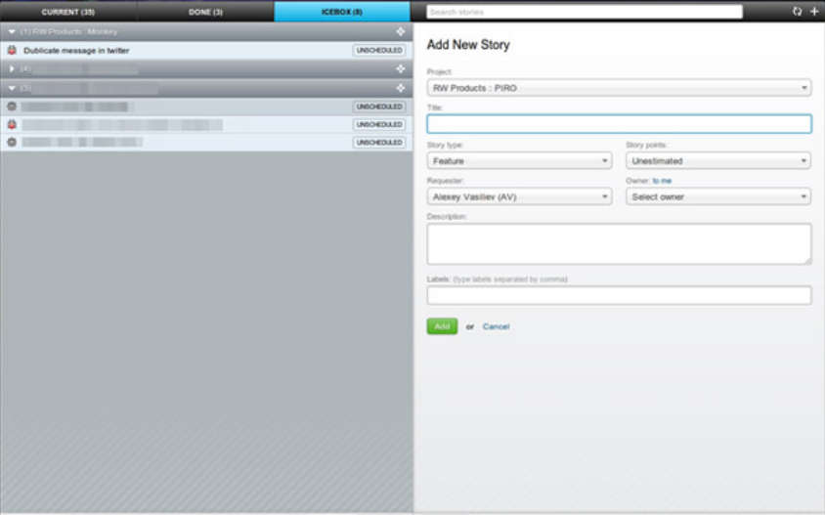Screen dimensions: 825x515
Task: Open the DONE (3) tab
Action: (205, 12)
